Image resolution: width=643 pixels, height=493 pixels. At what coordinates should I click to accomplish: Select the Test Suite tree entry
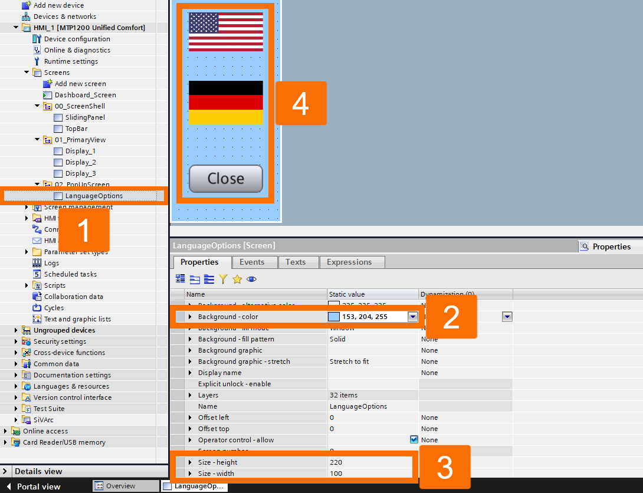coord(49,409)
